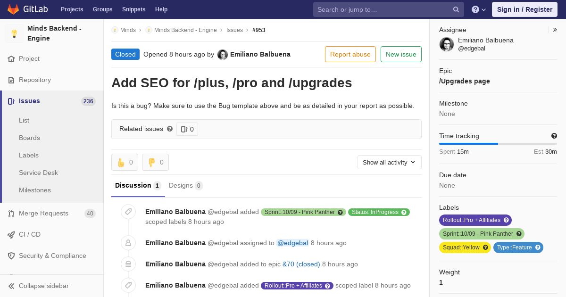Screen dimensions: 566x297
Task: Collapse the right sidebar with the double chevron
Action: point(555,30)
